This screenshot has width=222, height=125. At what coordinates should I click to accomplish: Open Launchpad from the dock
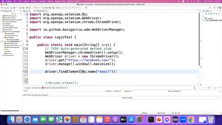pyautogui.click(x=19, y=119)
